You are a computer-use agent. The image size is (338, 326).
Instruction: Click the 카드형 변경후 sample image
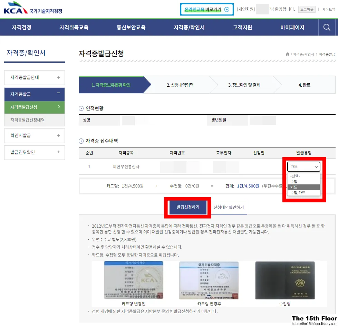209,280
